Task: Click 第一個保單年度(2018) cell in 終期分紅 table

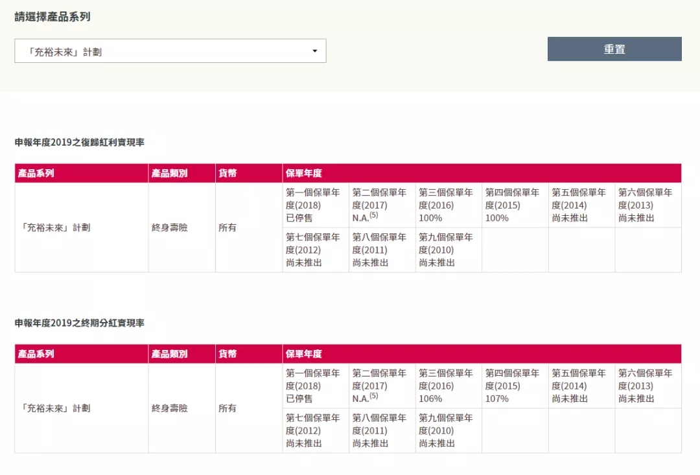Action: (316, 386)
